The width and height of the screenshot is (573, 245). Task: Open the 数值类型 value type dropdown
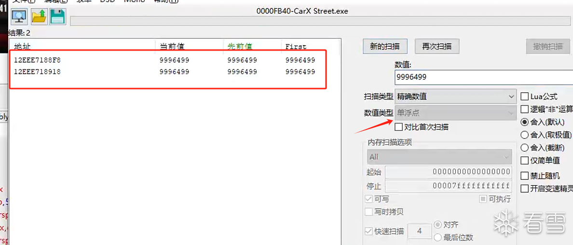point(456,113)
